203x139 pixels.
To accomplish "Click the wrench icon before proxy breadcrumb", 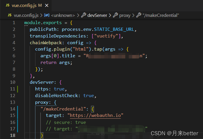I will [x=115, y=15].
